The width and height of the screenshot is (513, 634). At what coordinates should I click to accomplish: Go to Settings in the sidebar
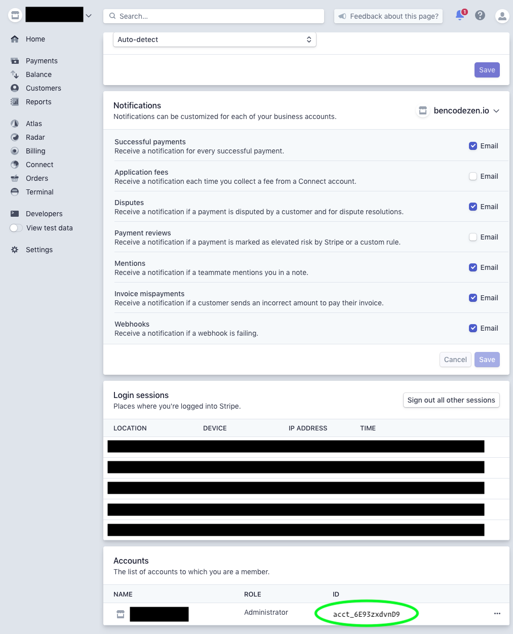coord(39,249)
